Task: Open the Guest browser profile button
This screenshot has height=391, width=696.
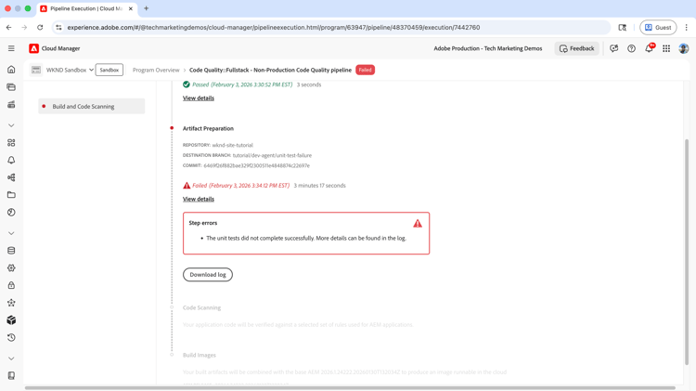Action: tap(658, 28)
